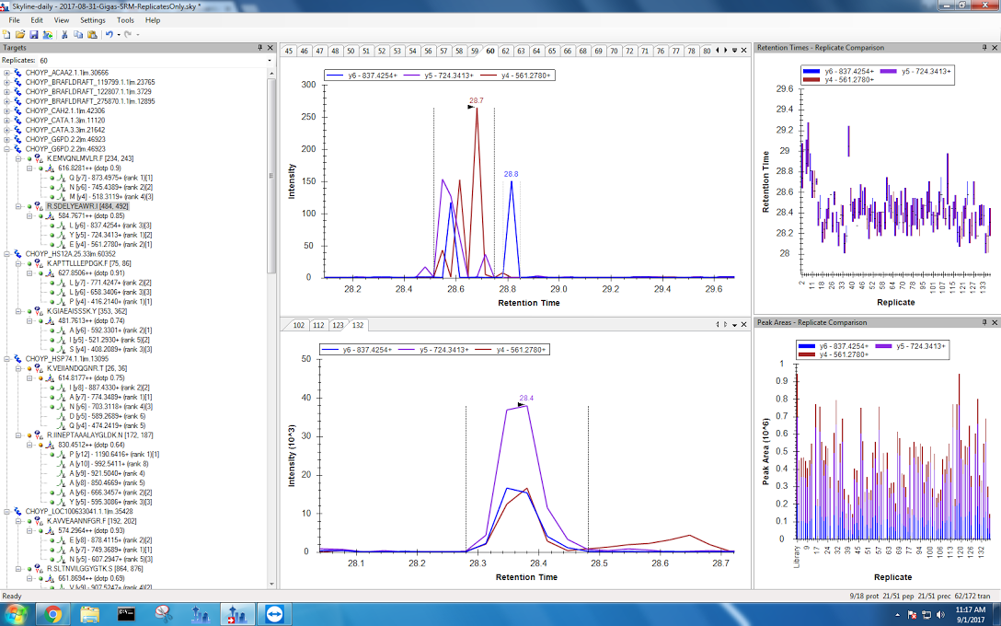
Task: Launch Chrome from the Windows taskbar
Action: point(52,613)
